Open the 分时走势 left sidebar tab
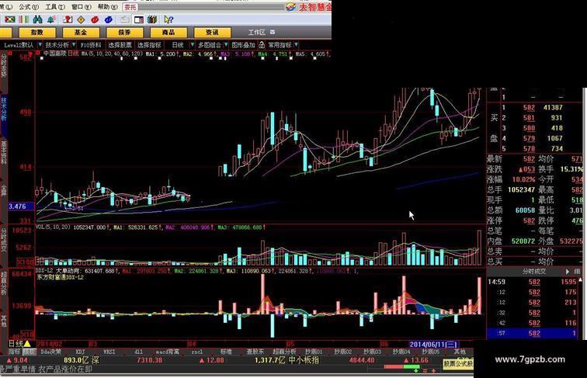 click(4, 66)
